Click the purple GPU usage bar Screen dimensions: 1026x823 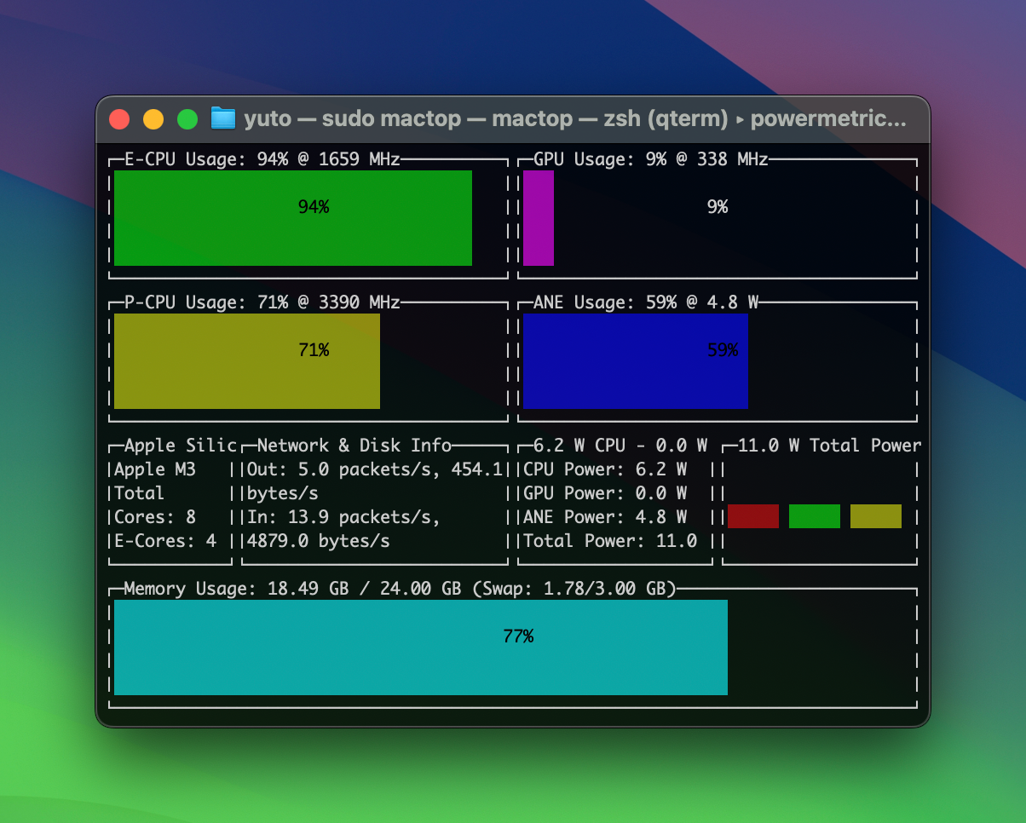(x=538, y=218)
